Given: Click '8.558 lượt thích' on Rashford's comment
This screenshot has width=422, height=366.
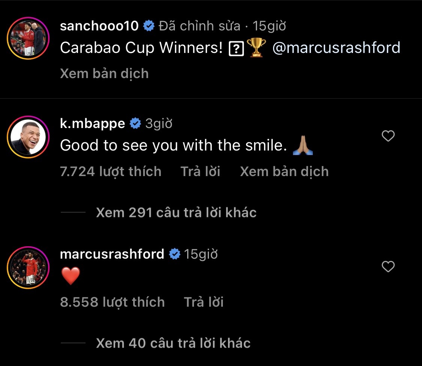Looking at the screenshot, I should 113,302.
